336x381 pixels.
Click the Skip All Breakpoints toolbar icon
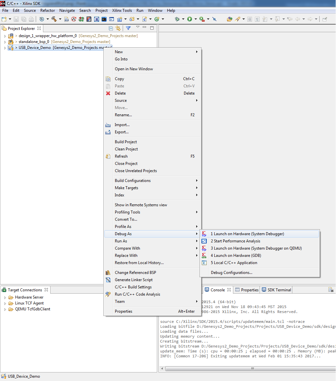click(x=214, y=19)
